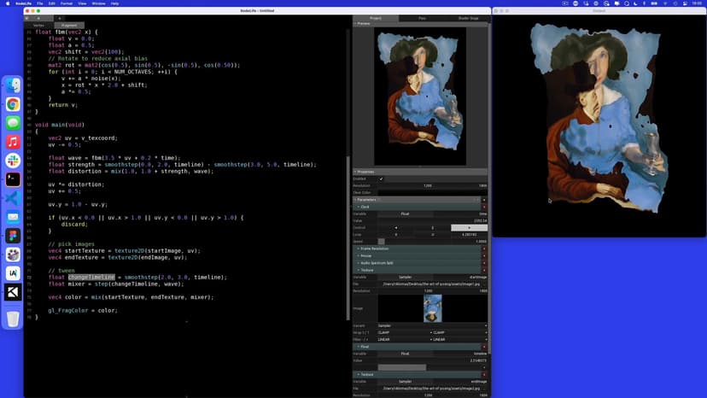Open the Music app in the dock
The height and width of the screenshot is (398, 707).
click(13, 142)
